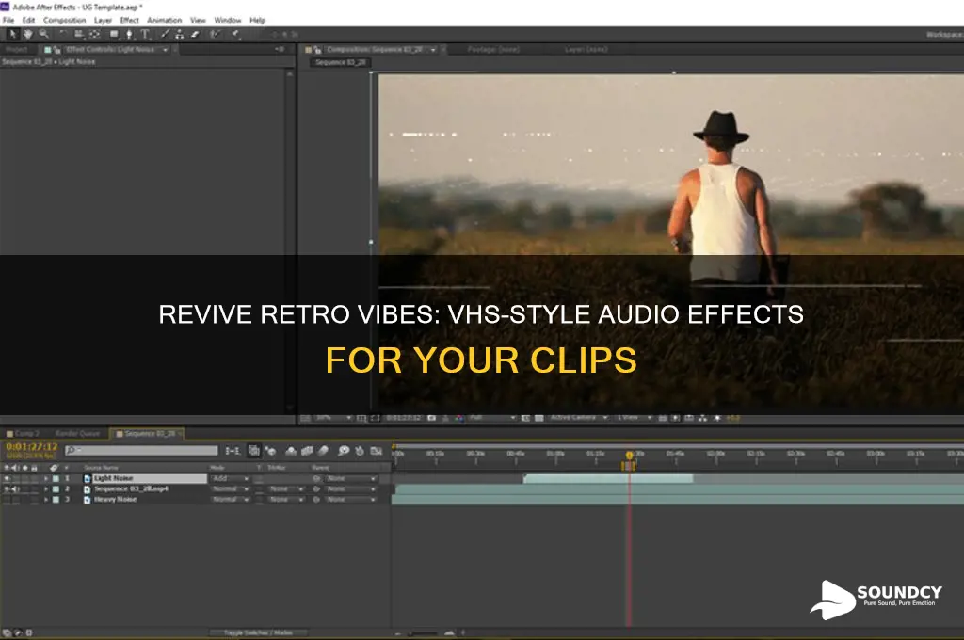Select the Roto Brush tool

(x=215, y=35)
